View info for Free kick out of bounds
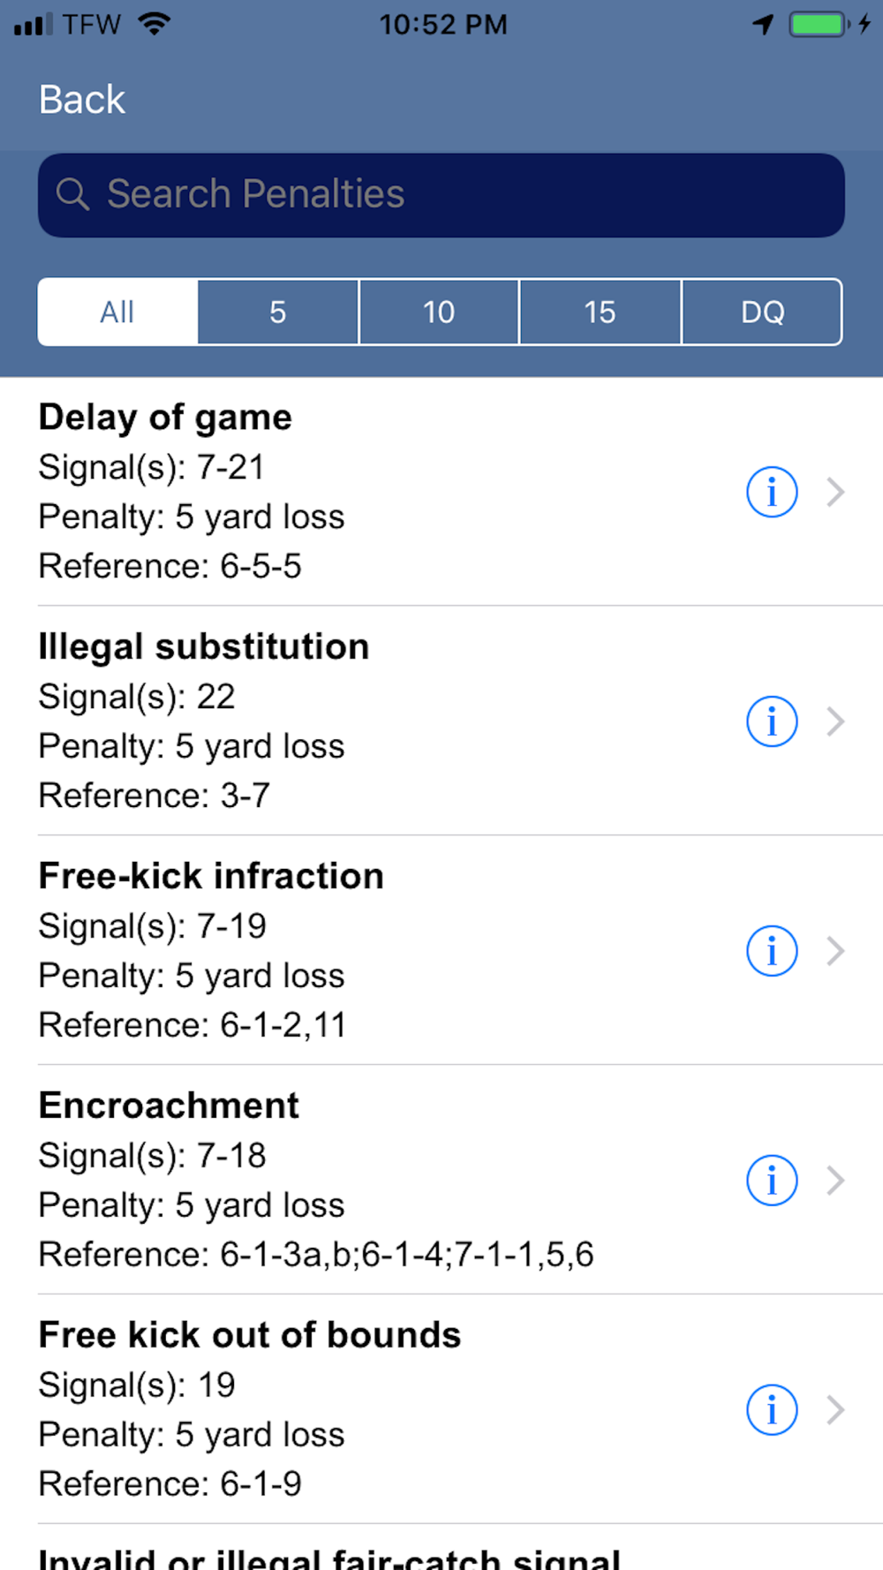This screenshot has height=1570, width=883. [772, 1410]
